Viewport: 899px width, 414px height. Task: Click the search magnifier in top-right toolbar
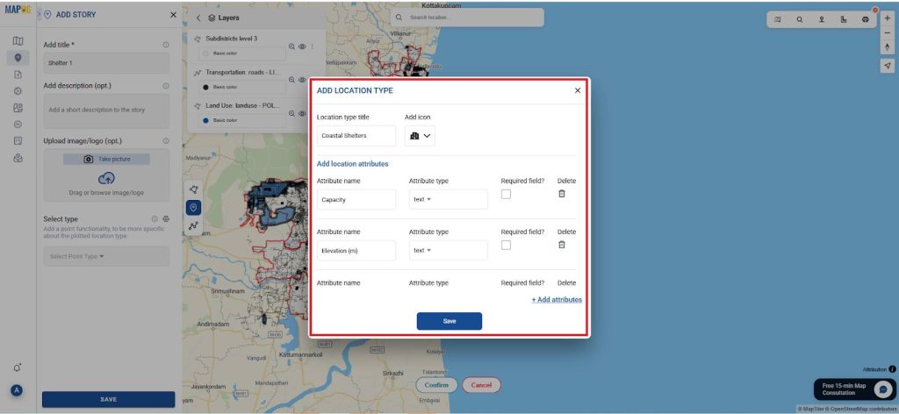(799, 19)
